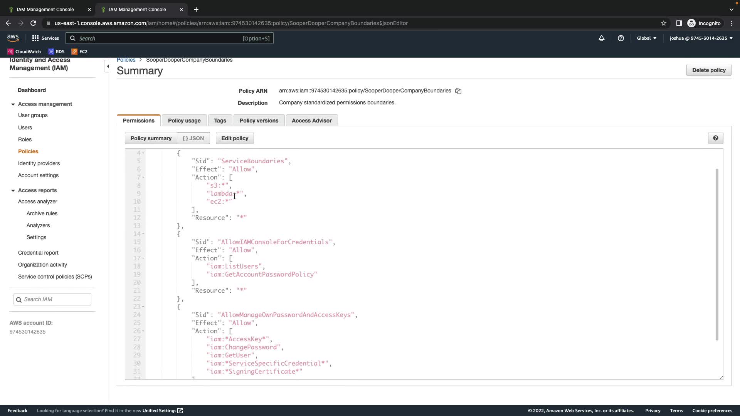Open the AWS notifications bell
The image size is (740, 416).
(601, 38)
